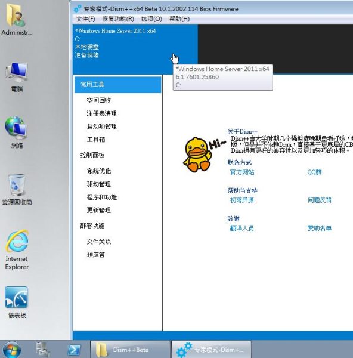Click the QQ群 link

point(314,172)
